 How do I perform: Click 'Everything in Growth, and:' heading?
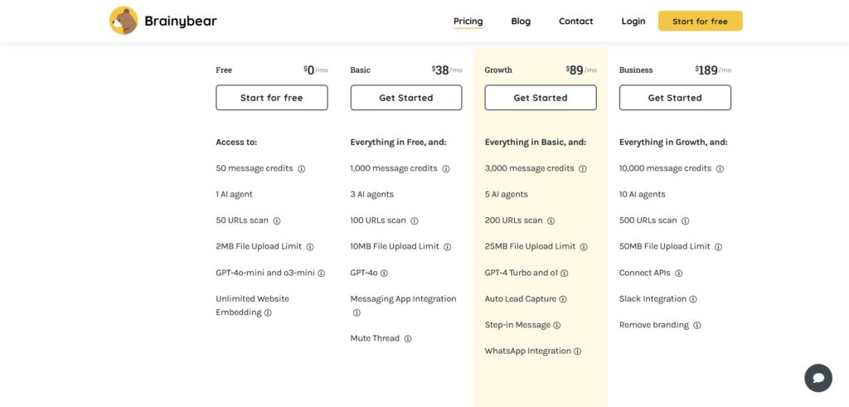point(673,143)
